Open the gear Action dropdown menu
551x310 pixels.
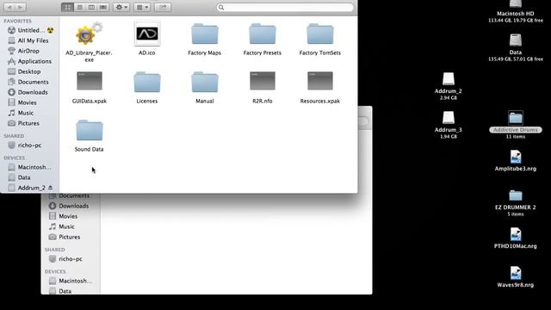pos(121,7)
